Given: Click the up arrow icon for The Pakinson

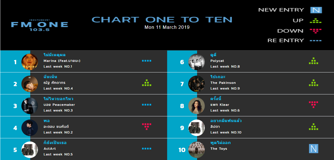Looking at the screenshot, I should (313, 83).
